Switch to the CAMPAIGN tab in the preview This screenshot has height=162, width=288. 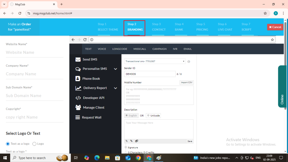point(159,49)
